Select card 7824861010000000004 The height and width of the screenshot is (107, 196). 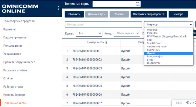click(x=87, y=77)
